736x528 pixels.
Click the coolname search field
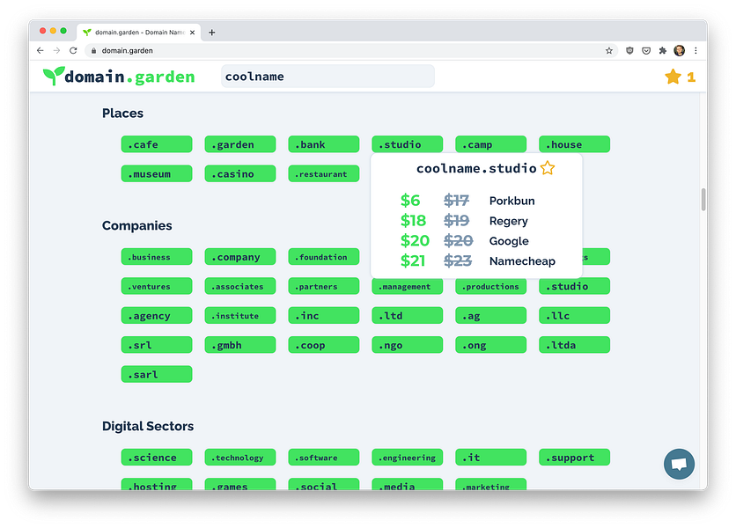click(x=328, y=76)
